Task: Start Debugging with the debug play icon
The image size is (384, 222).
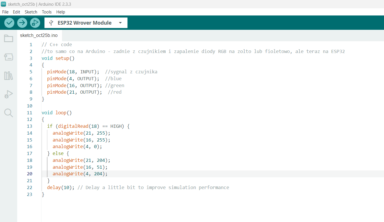Action: (35, 23)
